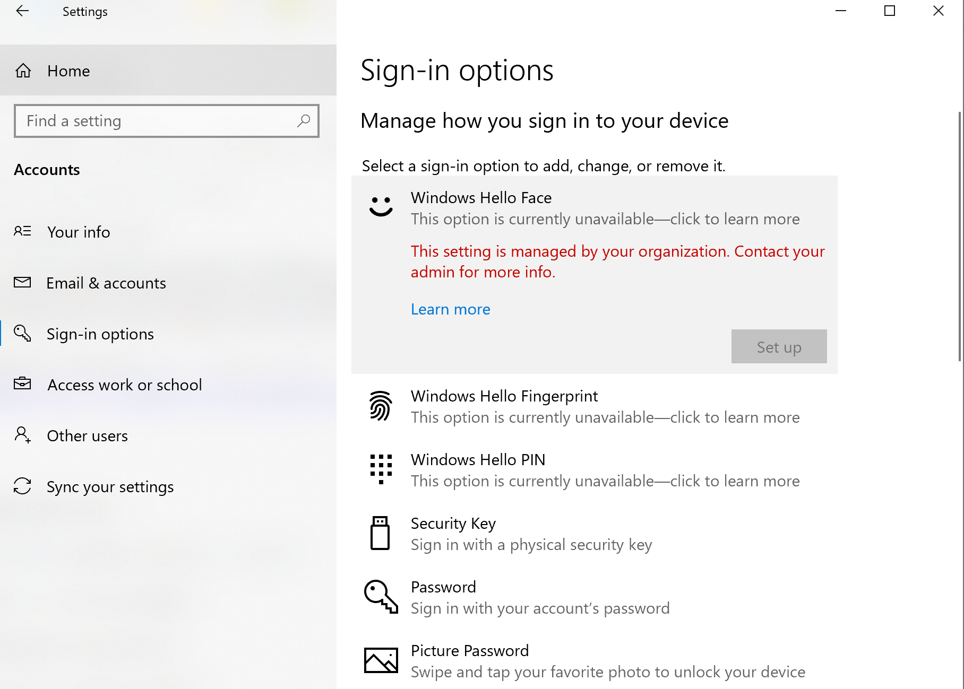Click the Home house icon
The image size is (964, 689).
(x=23, y=71)
